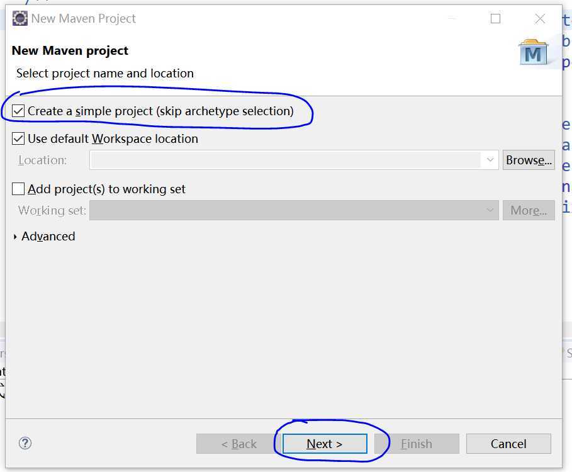
Task: Click the help question mark icon
Action: (x=25, y=443)
